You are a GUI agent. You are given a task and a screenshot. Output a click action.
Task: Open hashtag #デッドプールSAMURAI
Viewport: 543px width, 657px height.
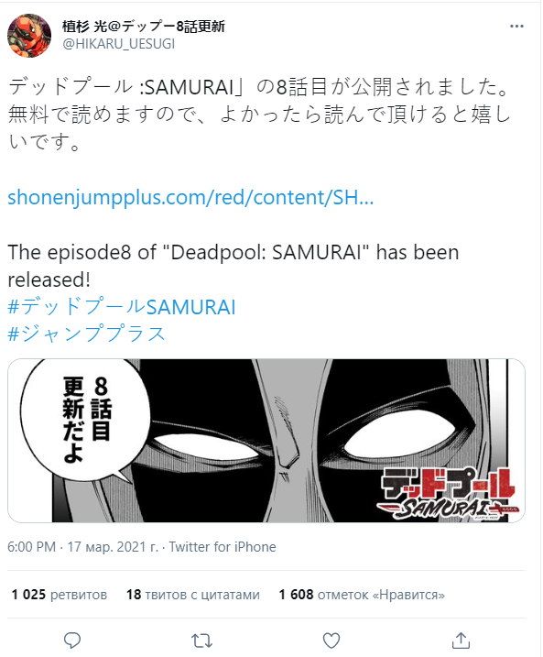pyautogui.click(x=122, y=307)
